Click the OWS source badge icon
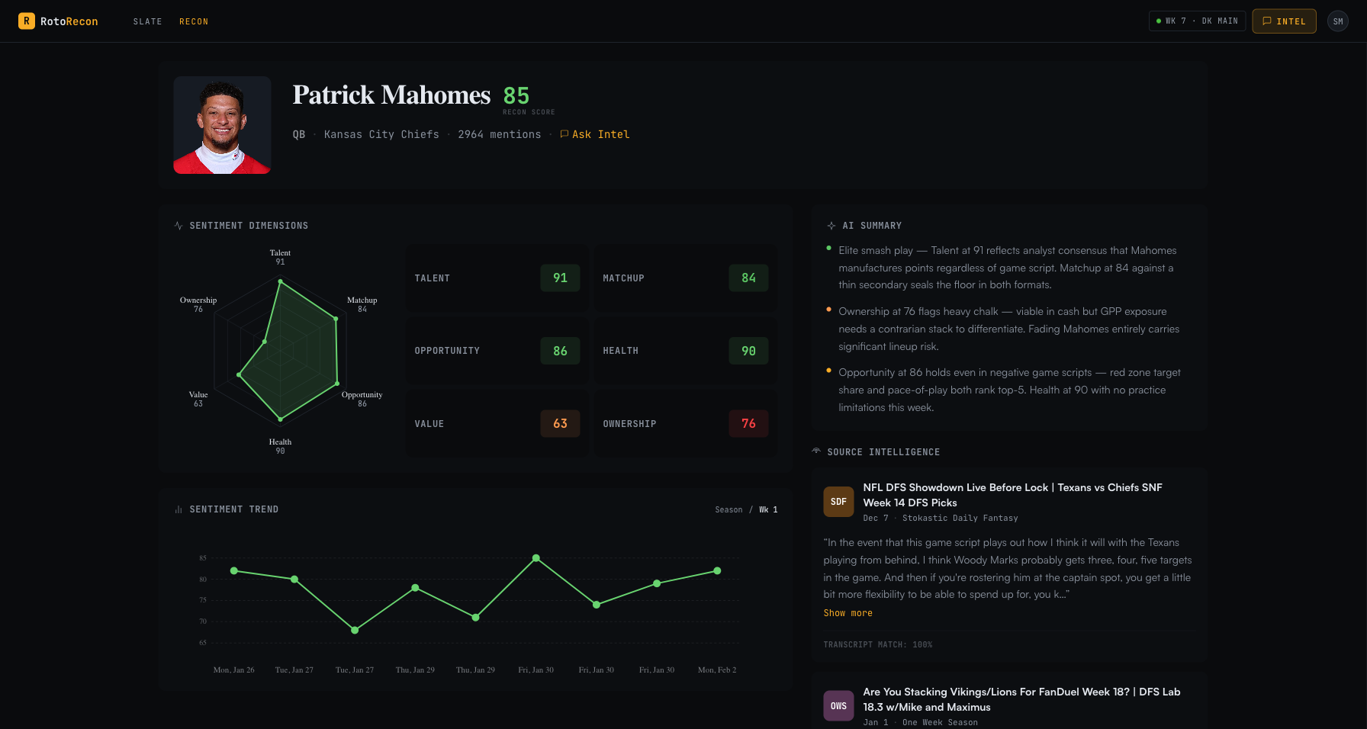Screen dimensions: 1367x729 838,706
